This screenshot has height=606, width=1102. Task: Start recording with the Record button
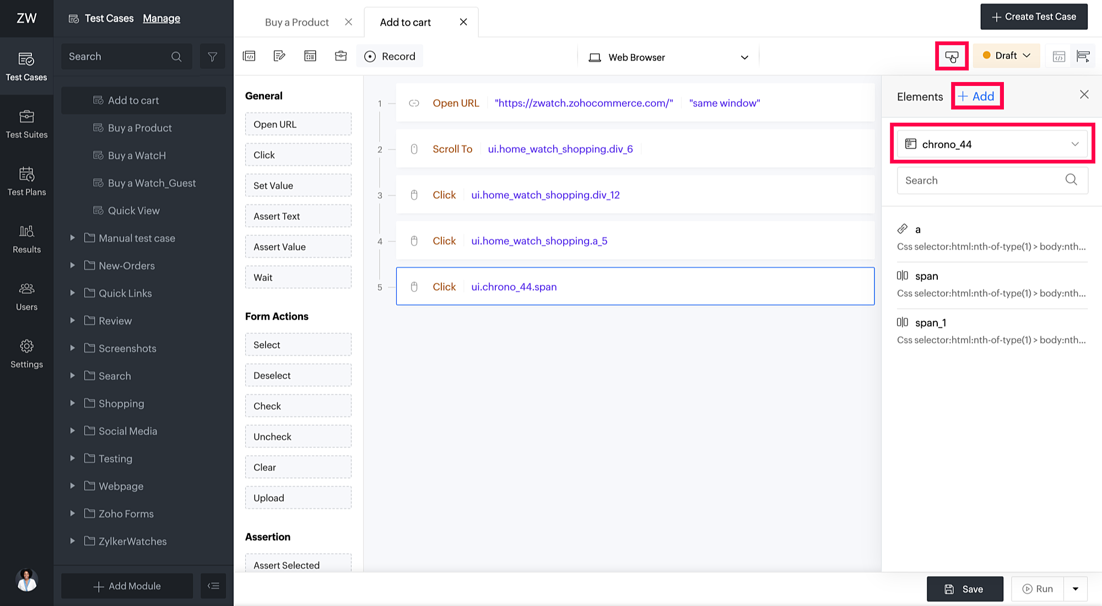[390, 56]
